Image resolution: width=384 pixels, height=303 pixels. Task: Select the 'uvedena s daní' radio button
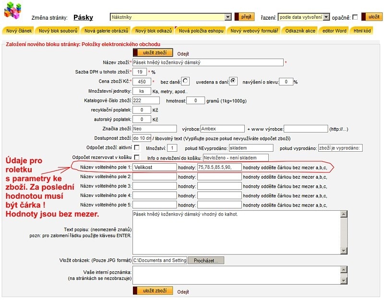(x=233, y=81)
